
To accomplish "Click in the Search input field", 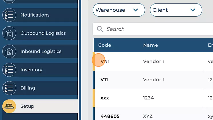I will tap(157, 29).
